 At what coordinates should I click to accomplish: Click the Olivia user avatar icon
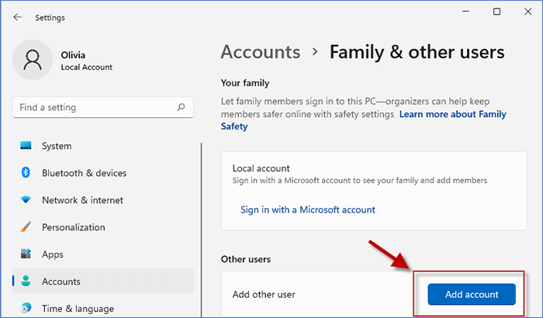[34, 60]
